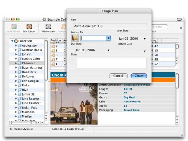Click the Jan 30, 2006 due date value
The height and width of the screenshot is (141, 188).
pyautogui.click(x=85, y=50)
